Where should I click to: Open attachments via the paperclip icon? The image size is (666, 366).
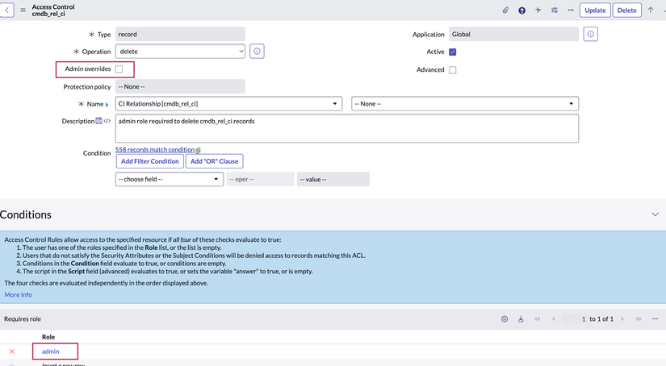tap(505, 10)
